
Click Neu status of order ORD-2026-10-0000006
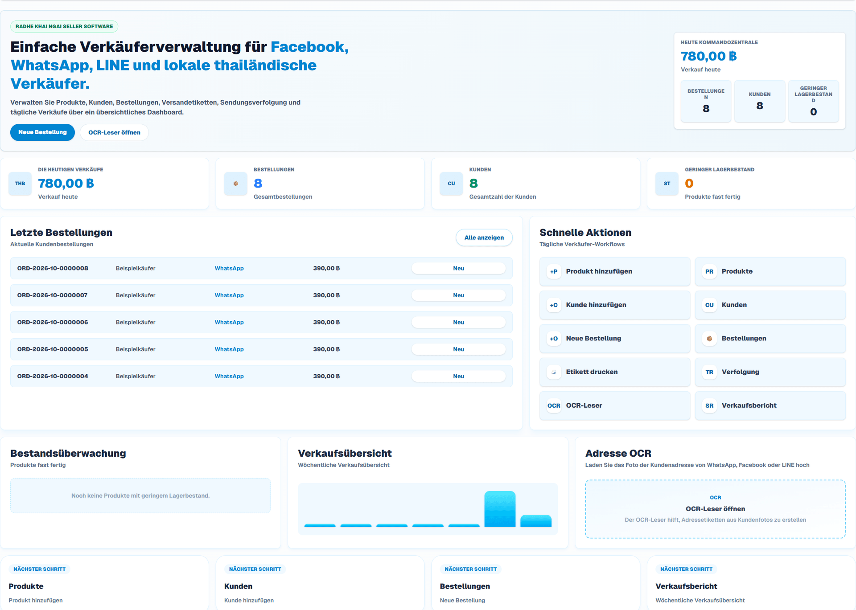click(458, 322)
